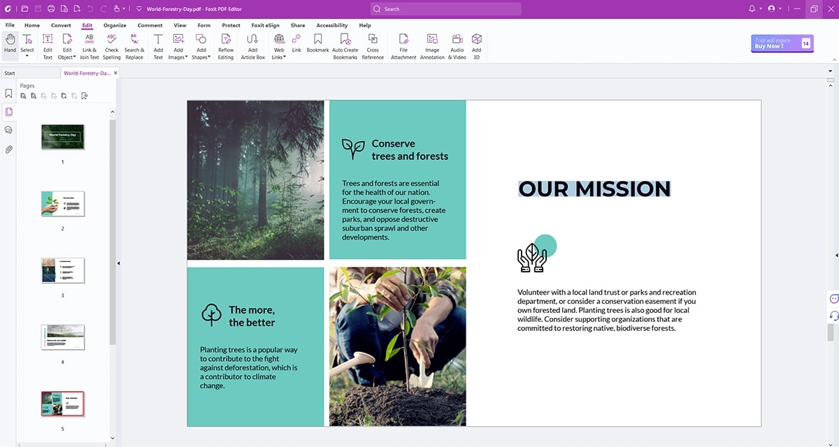Activate the Edit Text tool
The width and height of the screenshot is (839, 447).
[47, 44]
